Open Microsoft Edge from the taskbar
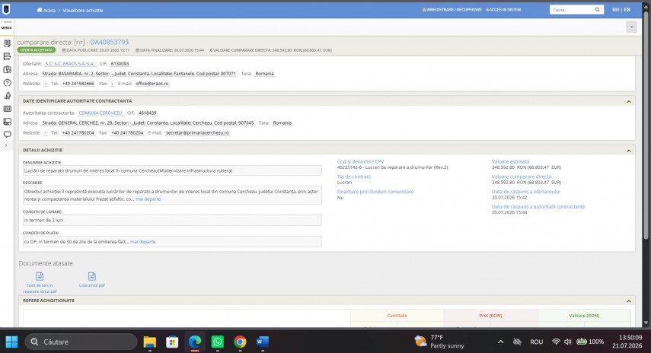 tap(195, 342)
